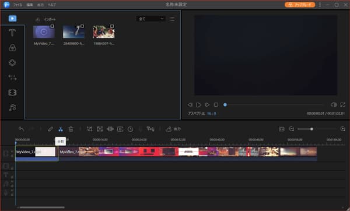Click the voiceover microphone tool

pos(141,129)
